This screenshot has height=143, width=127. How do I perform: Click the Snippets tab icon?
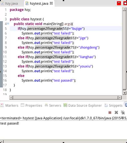point(106,105)
